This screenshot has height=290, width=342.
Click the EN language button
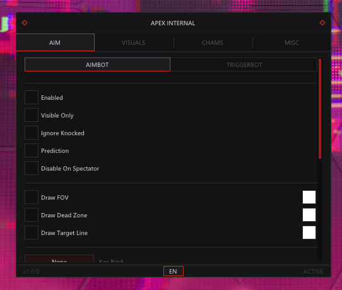[x=174, y=271]
